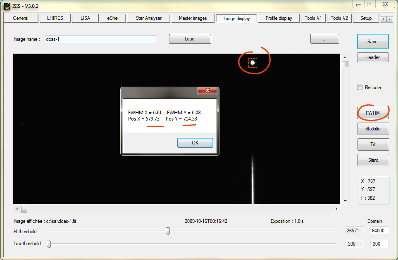Click the FWHM measurement button

pyautogui.click(x=373, y=113)
